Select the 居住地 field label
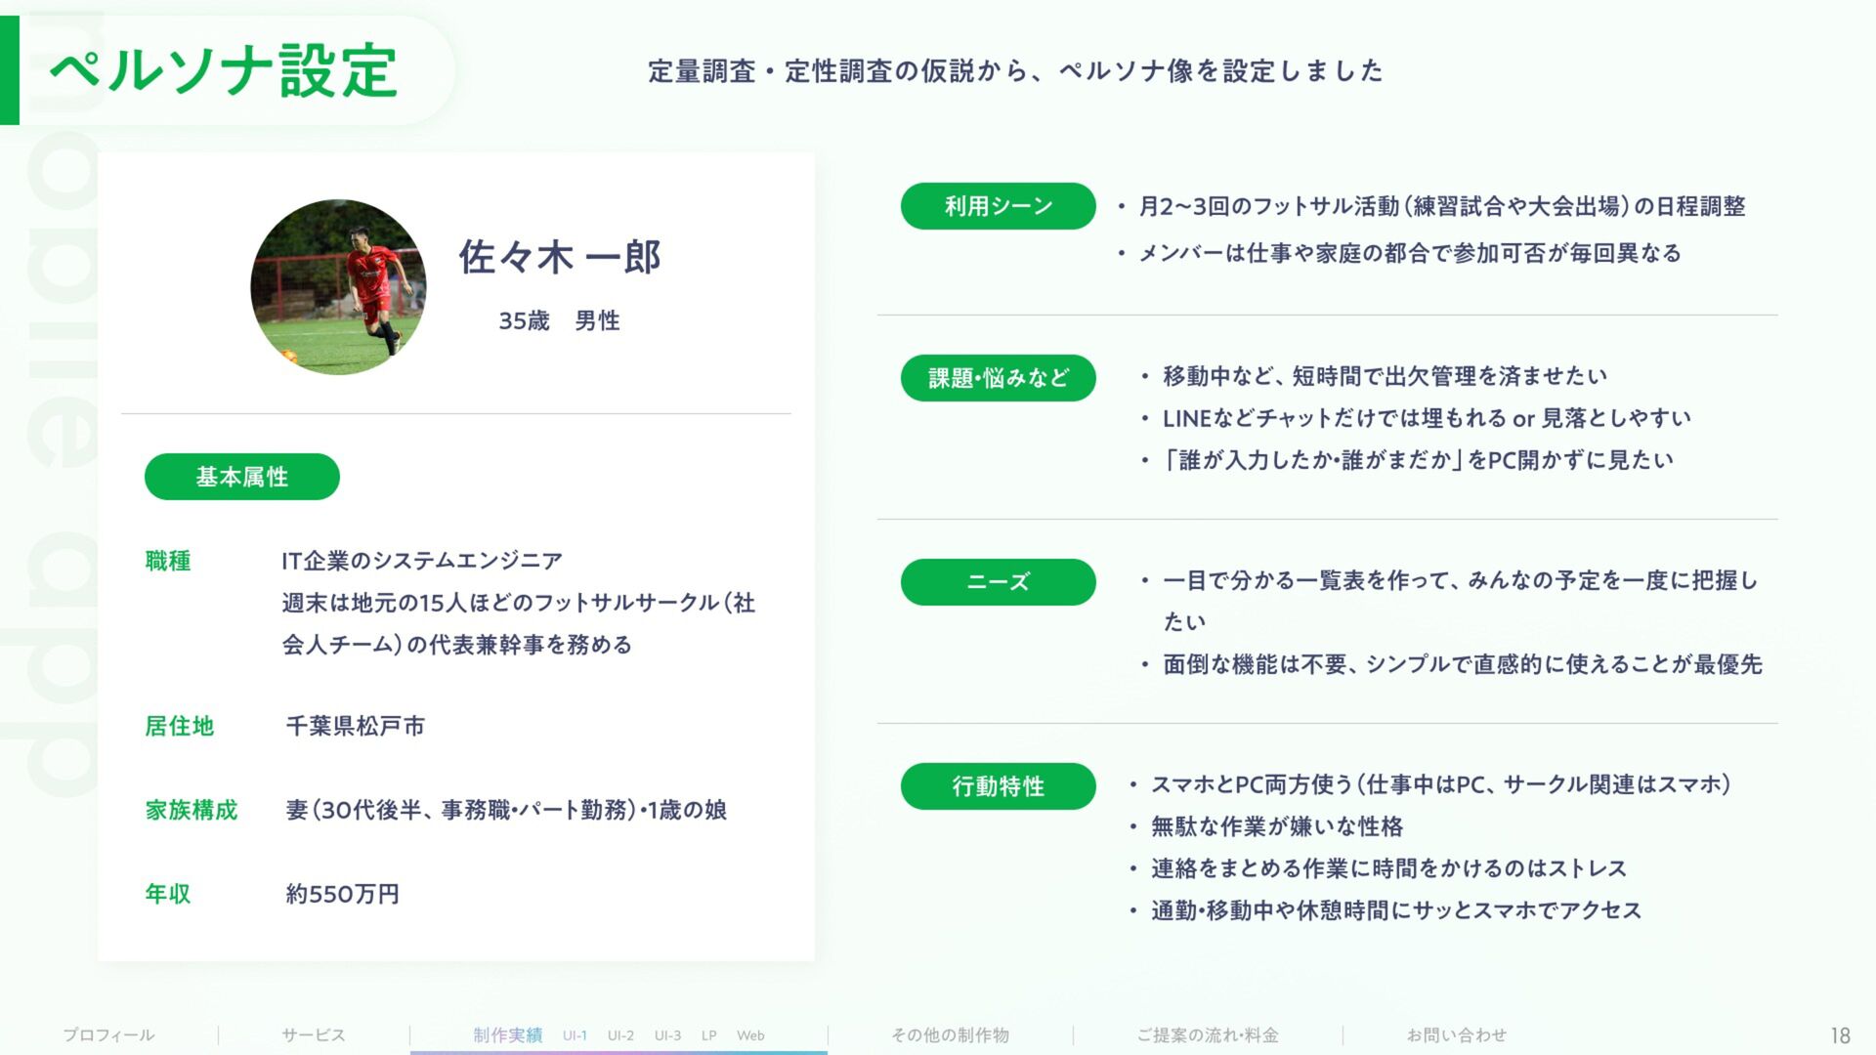 [180, 726]
